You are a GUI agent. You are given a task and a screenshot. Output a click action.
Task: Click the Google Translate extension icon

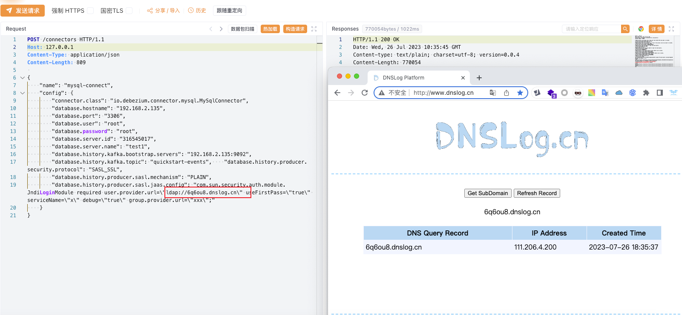click(x=605, y=93)
